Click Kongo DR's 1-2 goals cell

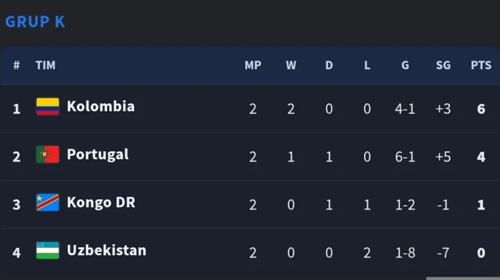(x=405, y=205)
